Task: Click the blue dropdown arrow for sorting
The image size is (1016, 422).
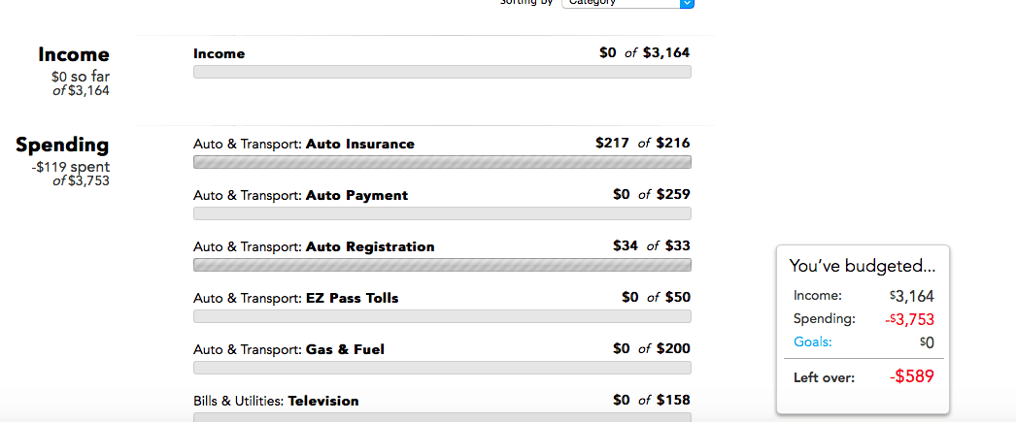Action: (687, 3)
